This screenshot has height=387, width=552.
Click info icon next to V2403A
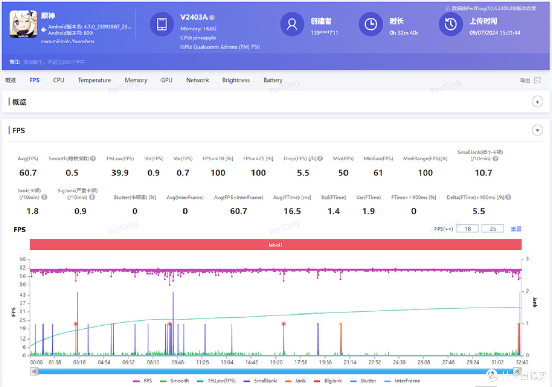[212, 17]
